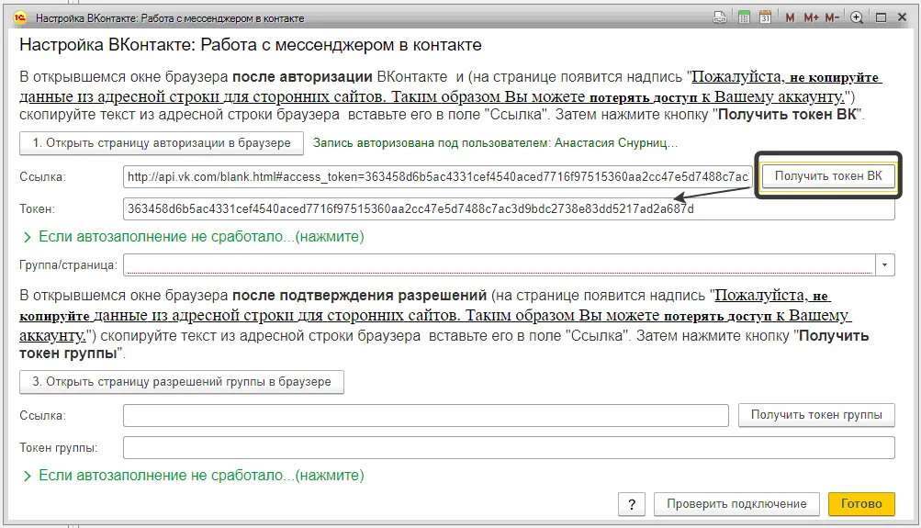Click the empty 'Токен группы' field
The image size is (921, 528).
click(509, 447)
